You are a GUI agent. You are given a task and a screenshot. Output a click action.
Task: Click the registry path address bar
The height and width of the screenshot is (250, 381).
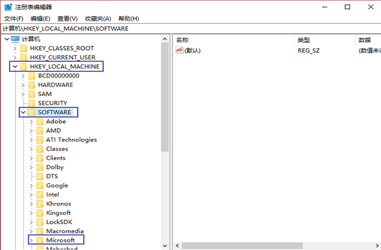(190, 29)
